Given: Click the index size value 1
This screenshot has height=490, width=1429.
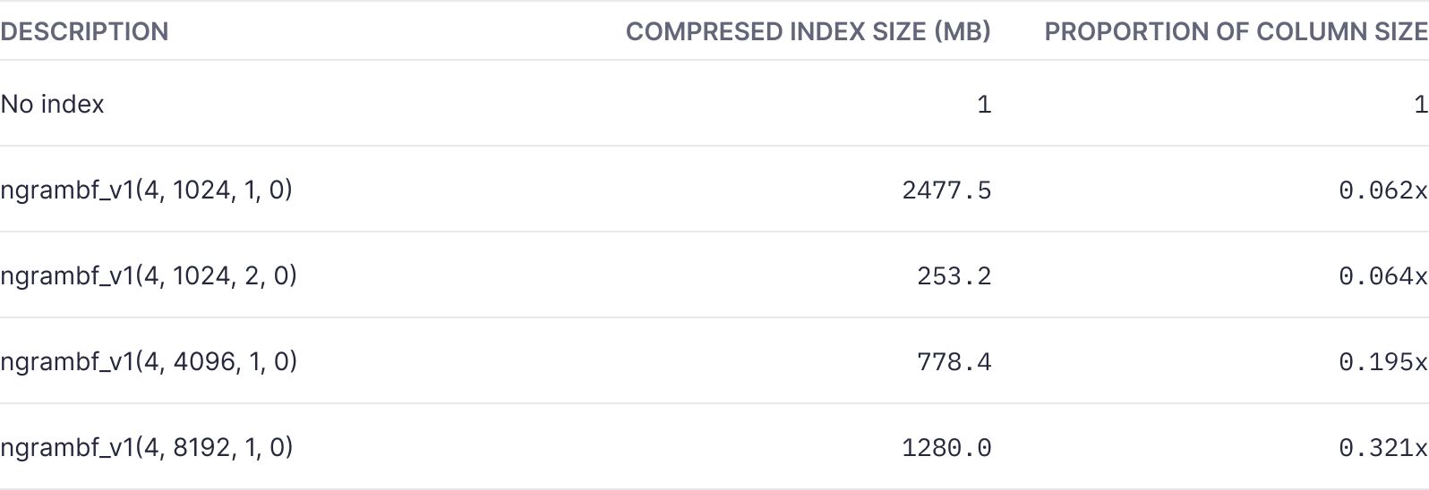Looking at the screenshot, I should tap(984, 105).
